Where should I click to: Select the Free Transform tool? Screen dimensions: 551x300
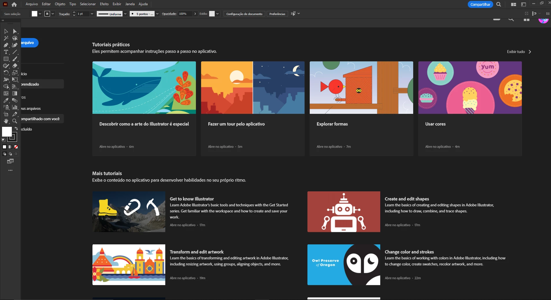15,80
